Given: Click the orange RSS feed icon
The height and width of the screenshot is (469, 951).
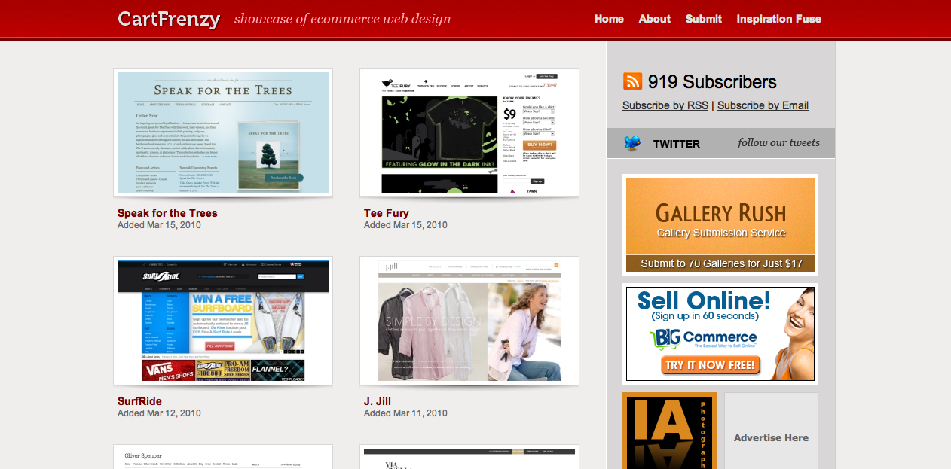Looking at the screenshot, I should 632,81.
